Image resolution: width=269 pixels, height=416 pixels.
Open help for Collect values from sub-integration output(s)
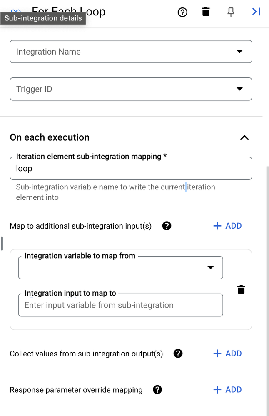(x=178, y=354)
